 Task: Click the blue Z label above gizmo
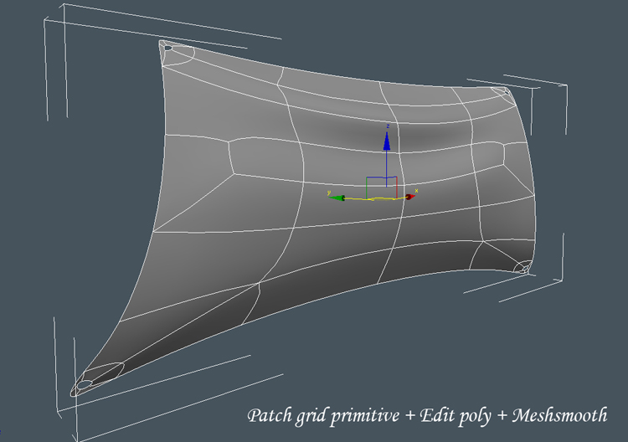(387, 126)
